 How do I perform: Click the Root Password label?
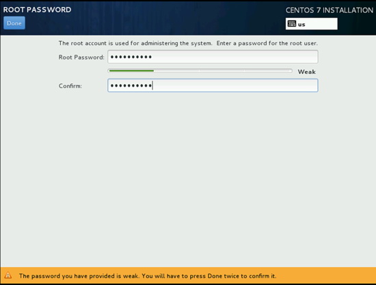click(81, 57)
